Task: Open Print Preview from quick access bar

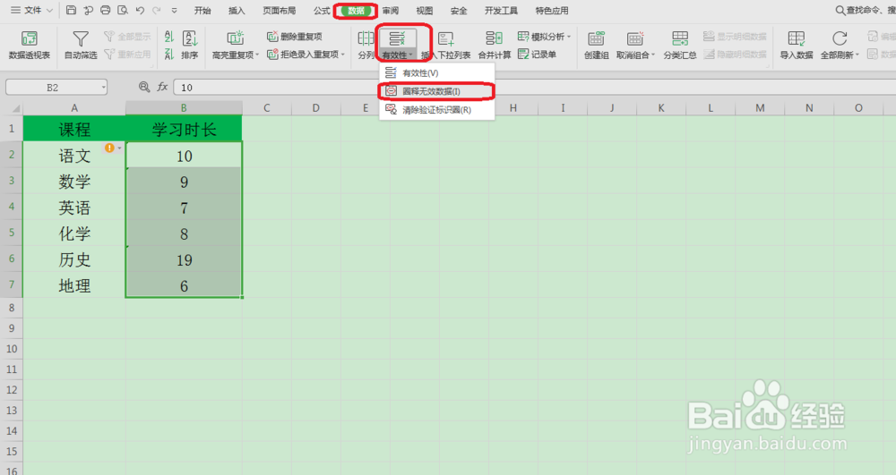Action: pyautogui.click(x=122, y=10)
